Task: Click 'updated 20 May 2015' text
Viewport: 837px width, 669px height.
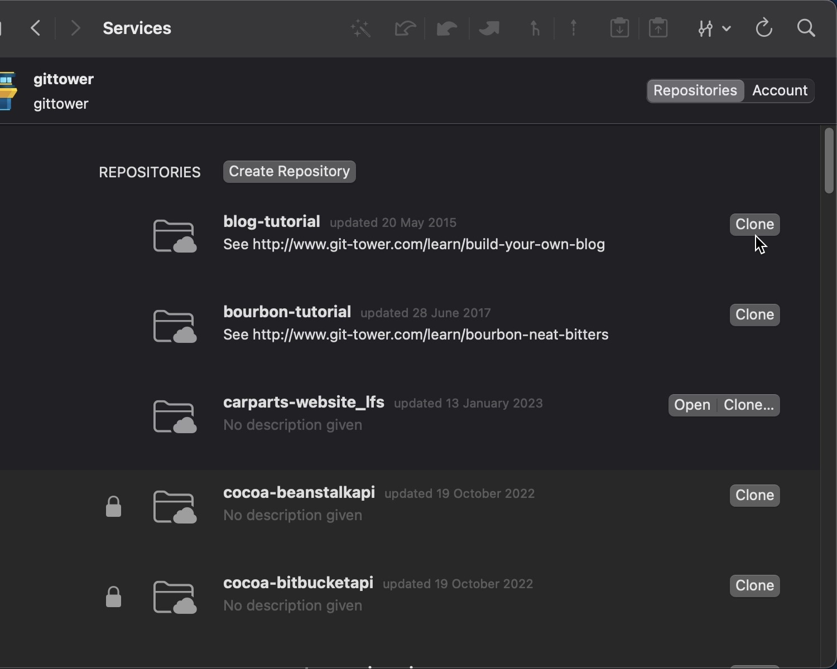Action: [393, 222]
